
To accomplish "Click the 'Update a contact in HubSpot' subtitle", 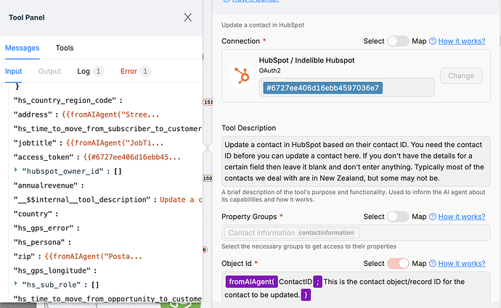I will (263, 25).
